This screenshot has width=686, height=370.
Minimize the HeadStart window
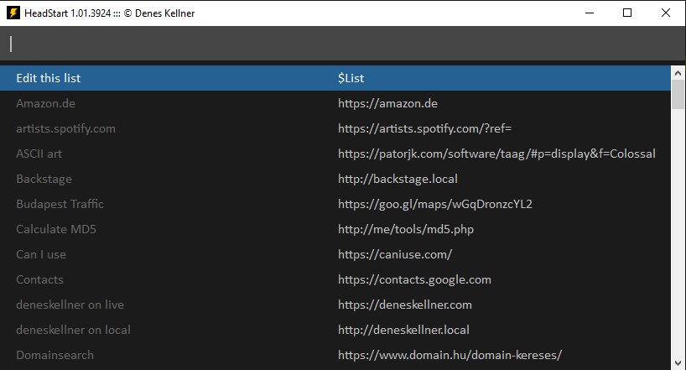pos(590,13)
